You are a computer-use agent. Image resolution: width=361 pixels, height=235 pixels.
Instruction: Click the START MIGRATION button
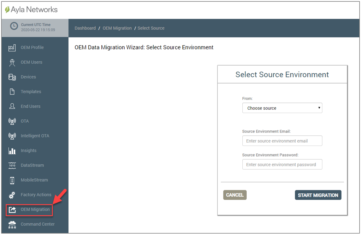point(318,195)
